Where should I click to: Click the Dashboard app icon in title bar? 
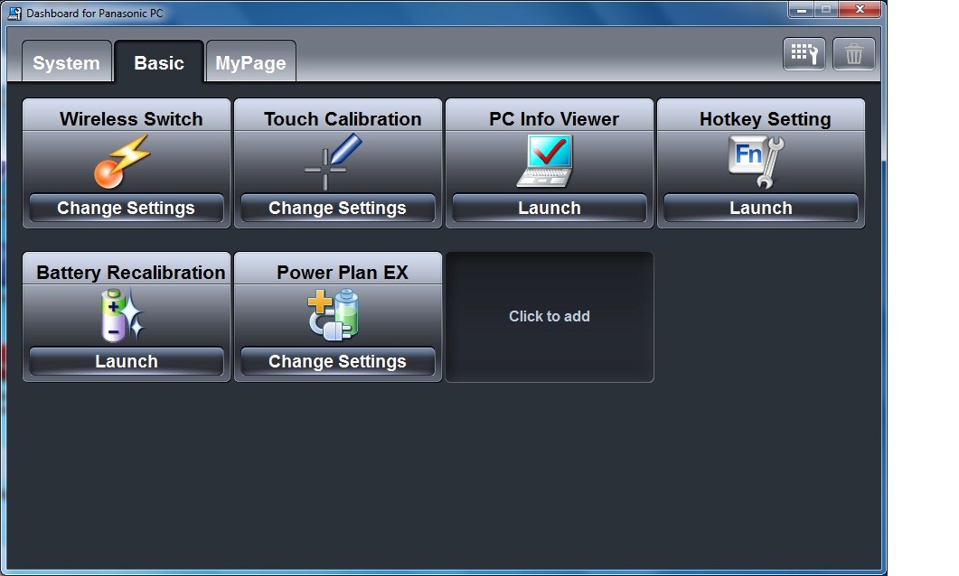tap(14, 13)
